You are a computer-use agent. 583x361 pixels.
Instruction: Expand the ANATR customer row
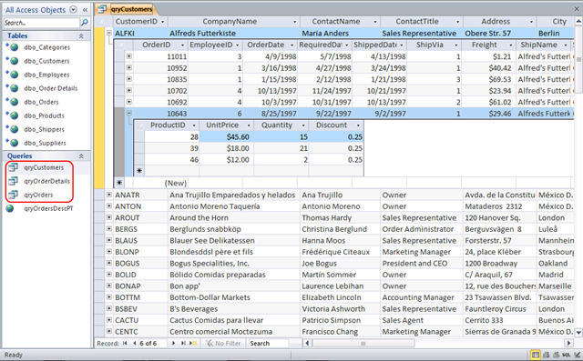coord(109,195)
